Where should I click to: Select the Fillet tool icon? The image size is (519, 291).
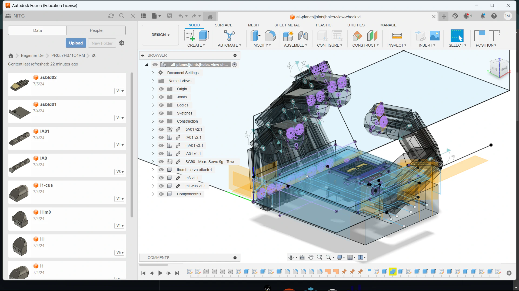point(270,36)
